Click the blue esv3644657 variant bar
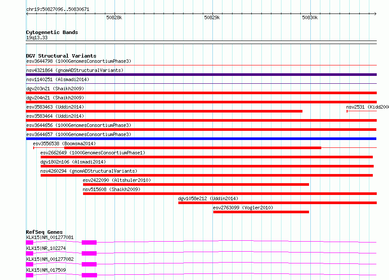The image size is (389, 280). pos(201,139)
